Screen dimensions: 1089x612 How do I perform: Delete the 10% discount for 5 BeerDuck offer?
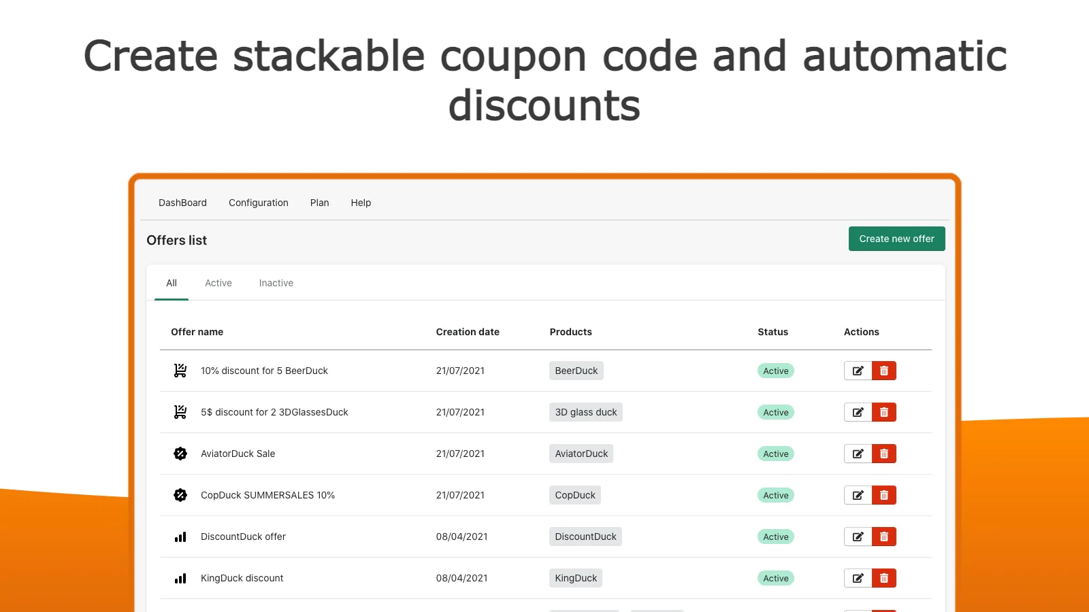[884, 371]
